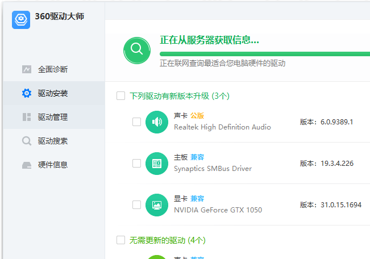Click the 驱动管理 grid icon
The height and width of the screenshot is (259, 370).
coord(27,117)
